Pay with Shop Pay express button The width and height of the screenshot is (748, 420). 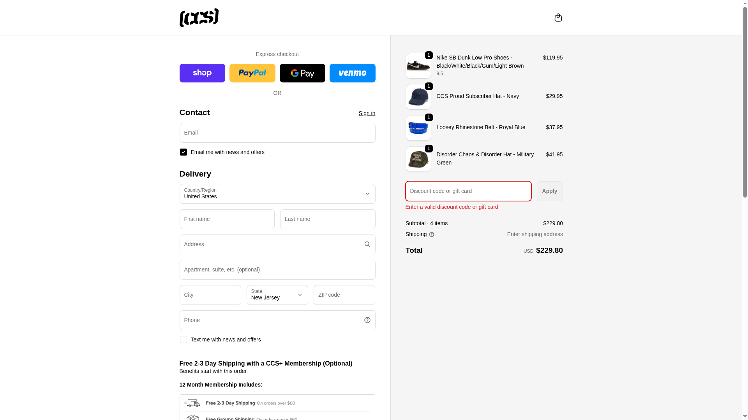click(x=202, y=73)
